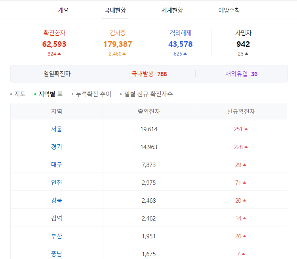Click 충남 total value 1,675
The width and height of the screenshot is (297, 259).
(x=148, y=254)
